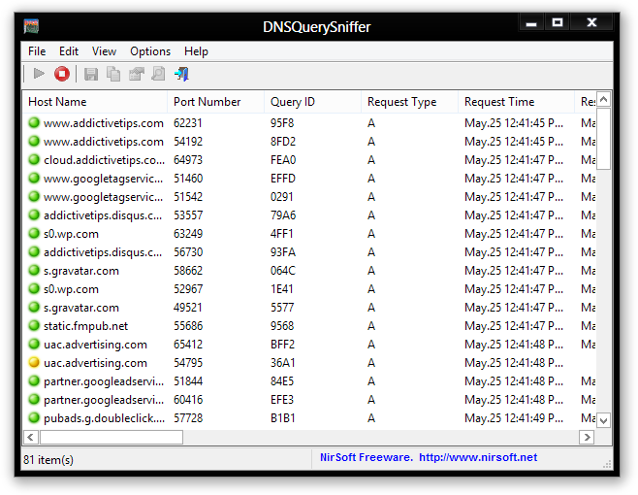Click vertical scrollbar down arrow
The height and width of the screenshot is (495, 638).
coord(604,420)
